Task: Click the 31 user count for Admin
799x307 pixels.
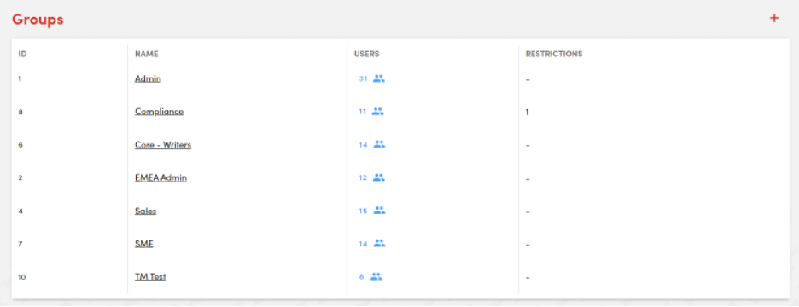Action: click(363, 79)
